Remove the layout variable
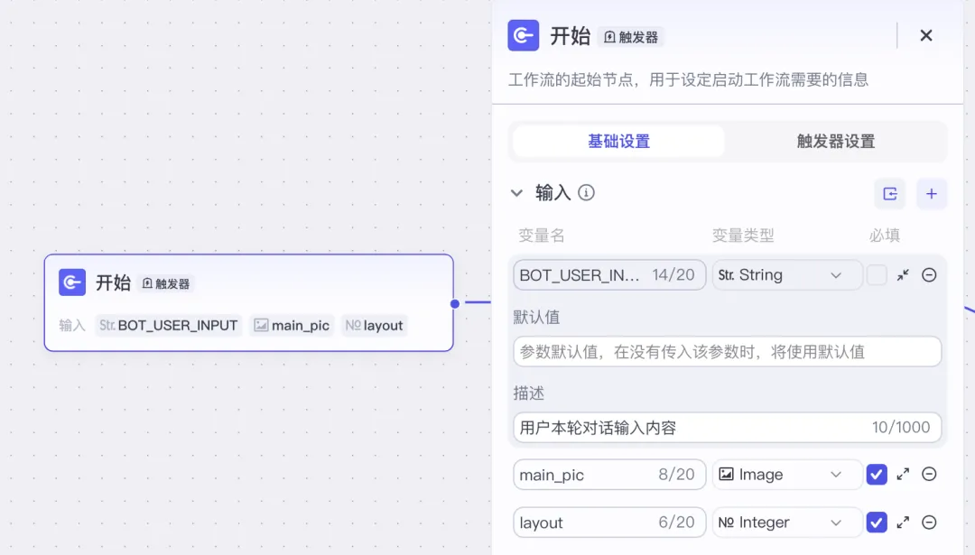Viewport: 975px width, 555px height. click(929, 522)
